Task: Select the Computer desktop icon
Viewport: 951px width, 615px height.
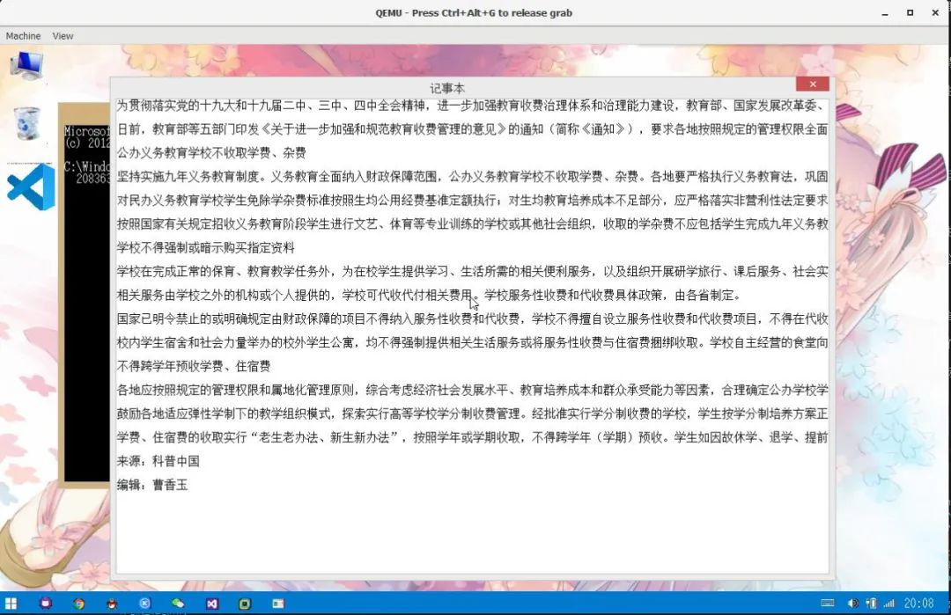Action: pos(26,65)
